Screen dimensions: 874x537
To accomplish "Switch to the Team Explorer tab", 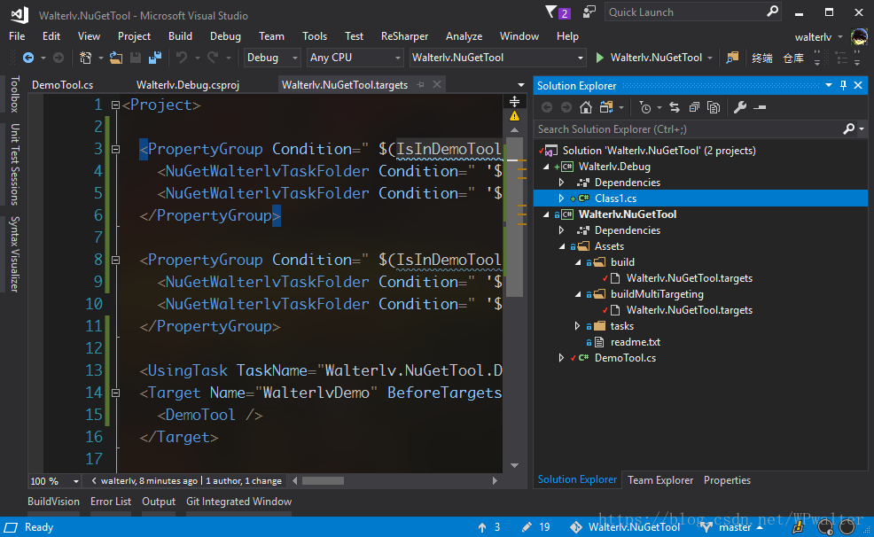I will (x=660, y=480).
